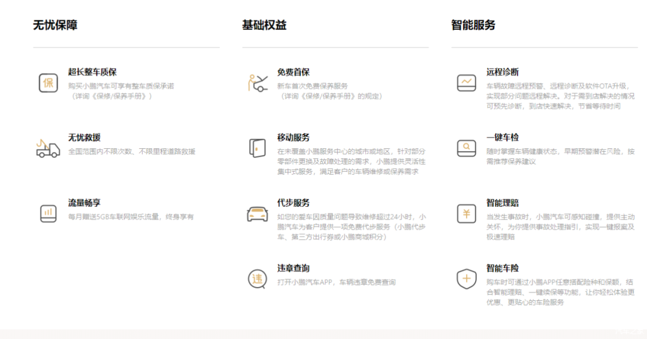Image resolution: width=647 pixels, height=339 pixels.
Task: Click the 智能车险 shield icon
Action: [466, 279]
